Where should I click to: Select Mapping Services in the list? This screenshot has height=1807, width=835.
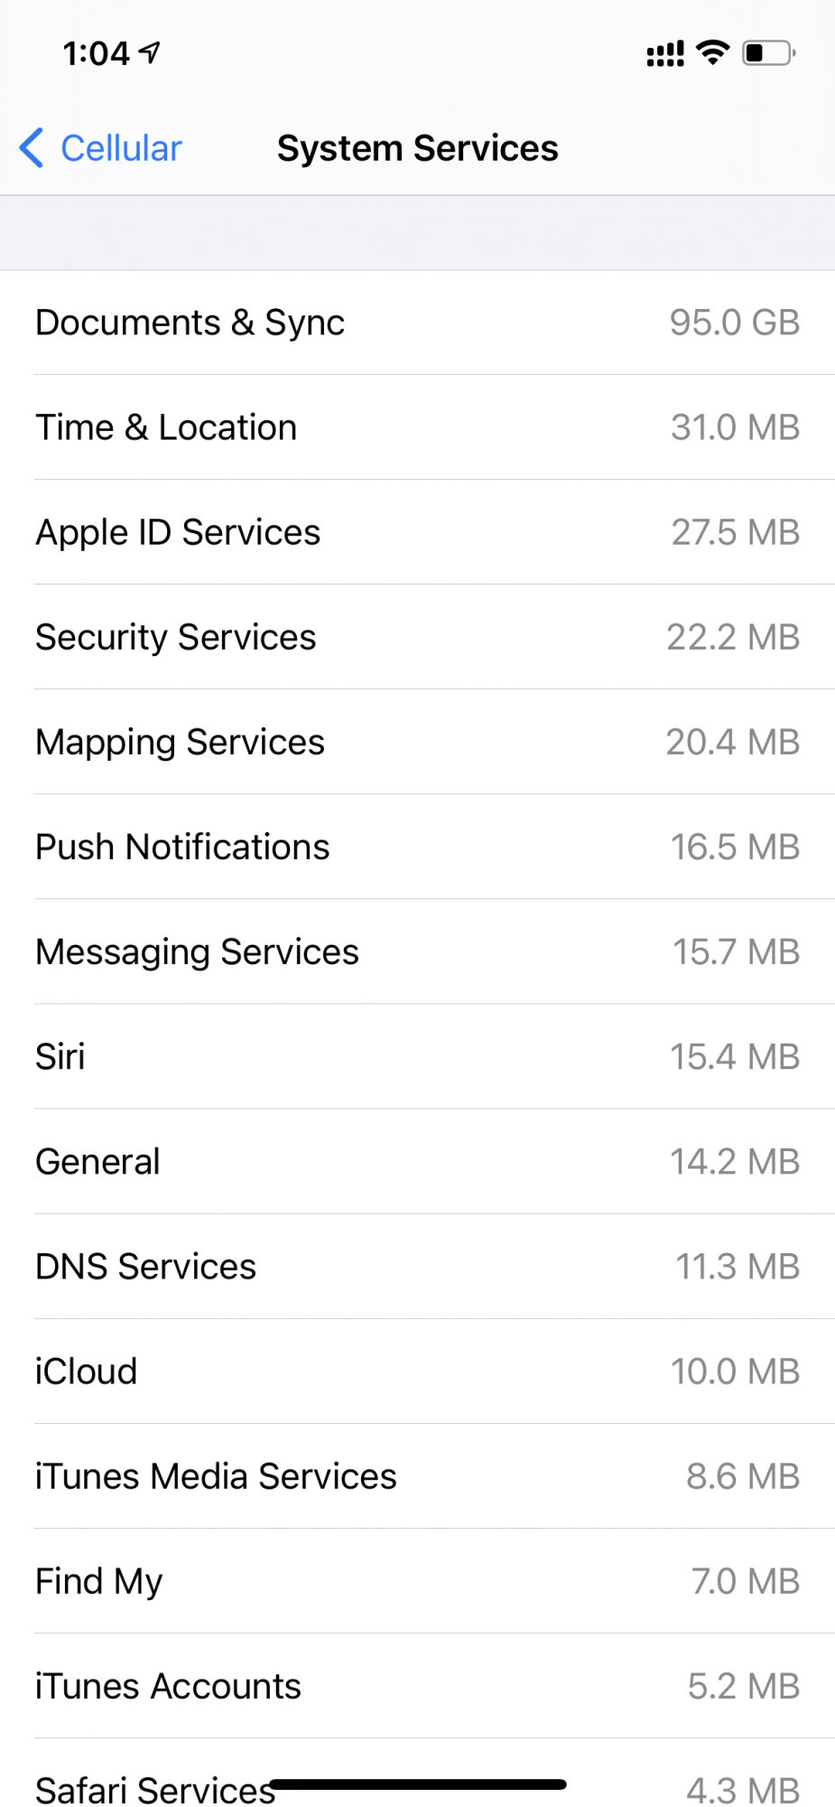click(x=417, y=742)
